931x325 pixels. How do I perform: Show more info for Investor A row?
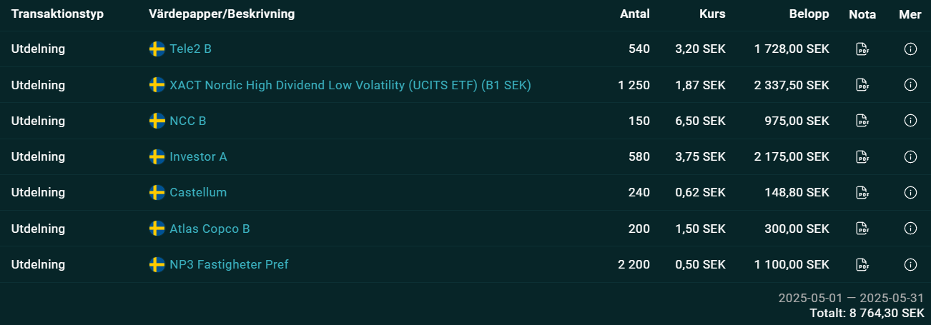(910, 156)
